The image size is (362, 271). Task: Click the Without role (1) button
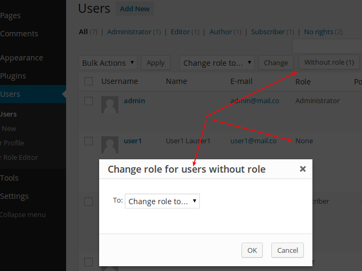coord(328,63)
